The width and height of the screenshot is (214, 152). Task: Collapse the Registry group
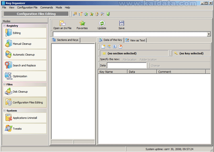click(4, 26)
